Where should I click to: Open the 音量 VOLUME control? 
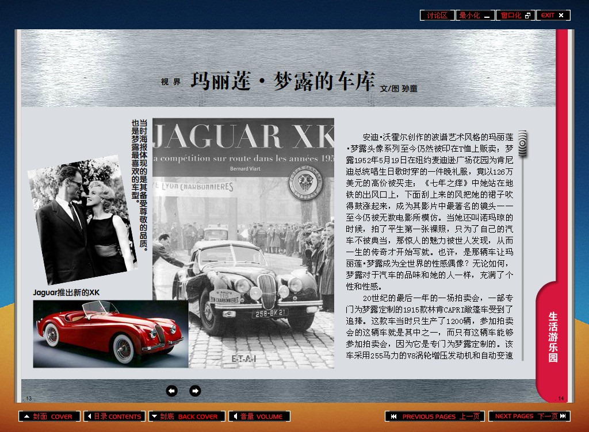[259, 416]
